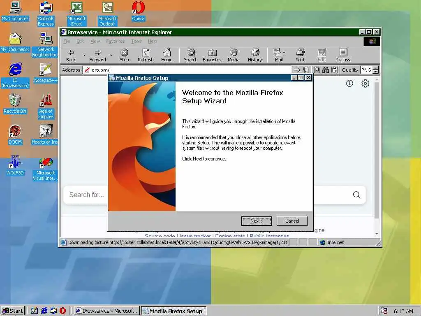The width and height of the screenshot is (421, 316).
Task: Click the Discuss toolbar icon
Action: (x=343, y=56)
